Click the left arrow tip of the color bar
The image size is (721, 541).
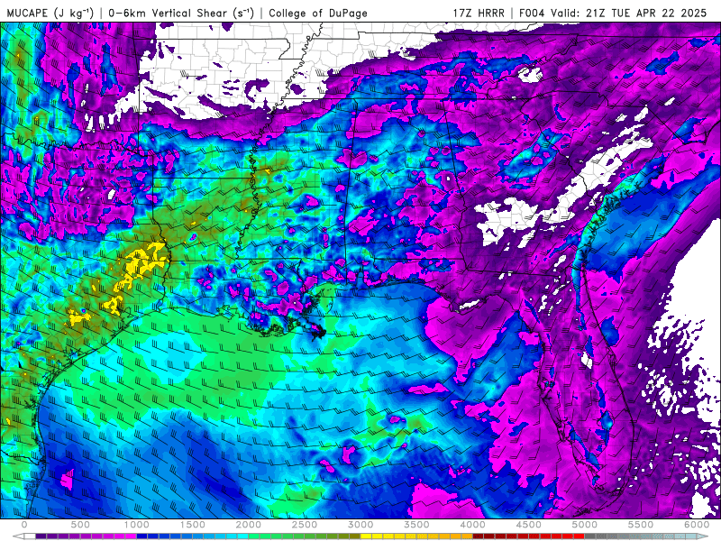point(17,536)
